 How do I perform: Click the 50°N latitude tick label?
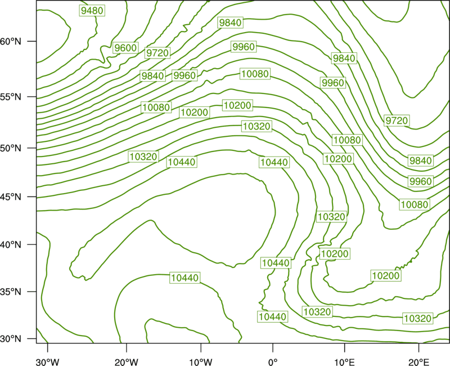(11, 148)
